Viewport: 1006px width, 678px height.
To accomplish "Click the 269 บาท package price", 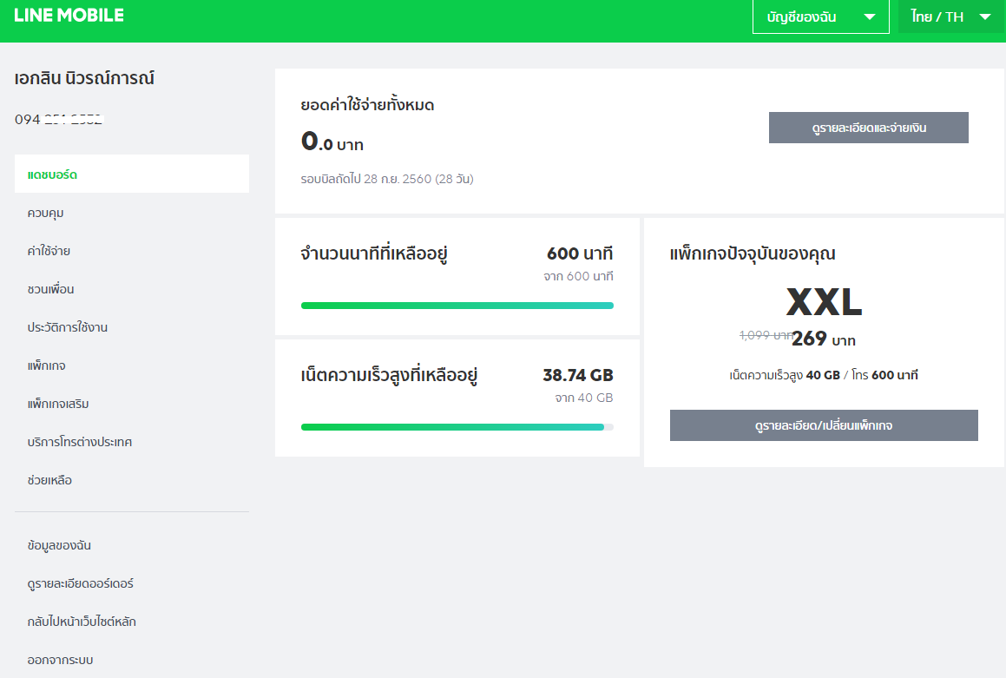I will [824, 339].
